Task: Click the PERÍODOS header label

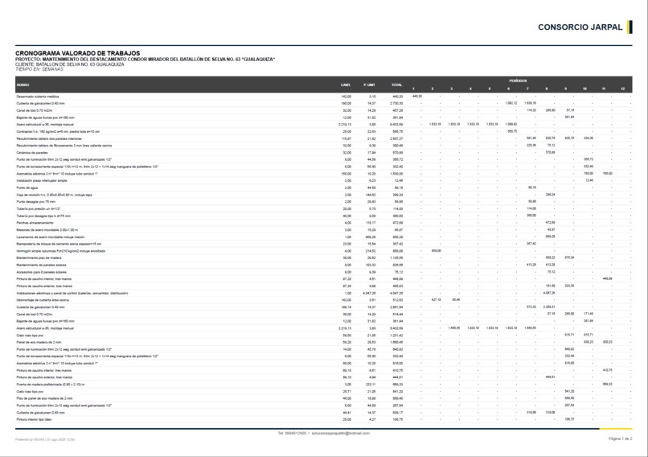Action: tap(518, 80)
